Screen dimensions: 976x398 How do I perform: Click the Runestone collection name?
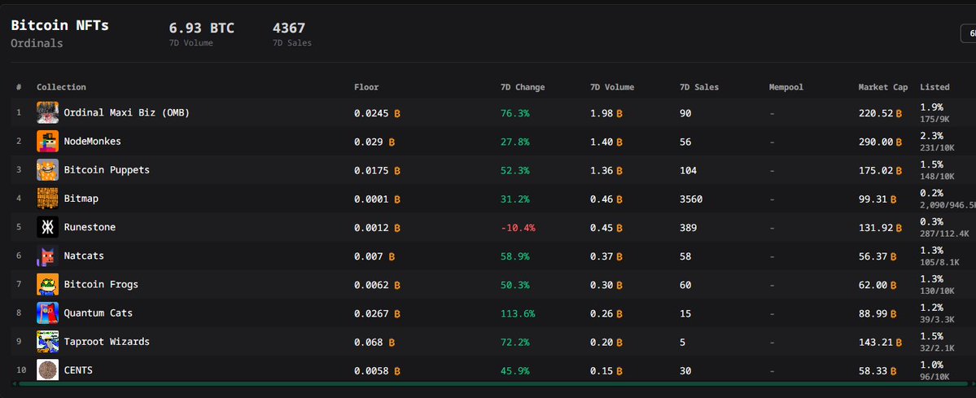(x=90, y=227)
